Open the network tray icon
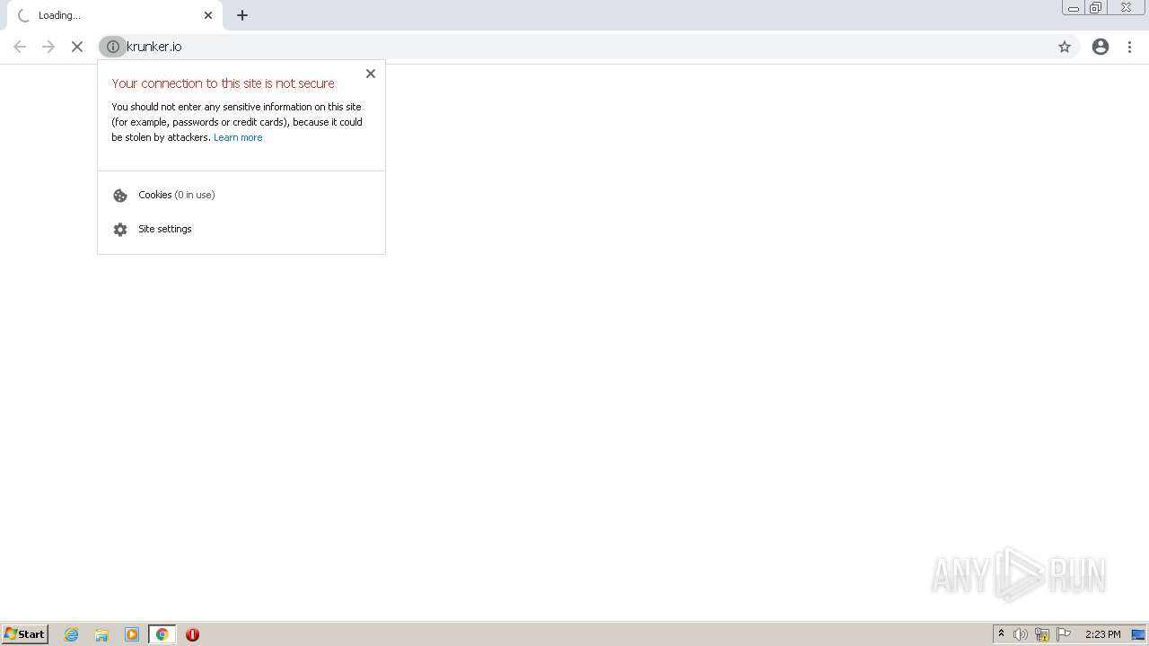The image size is (1149, 646). tap(1042, 634)
